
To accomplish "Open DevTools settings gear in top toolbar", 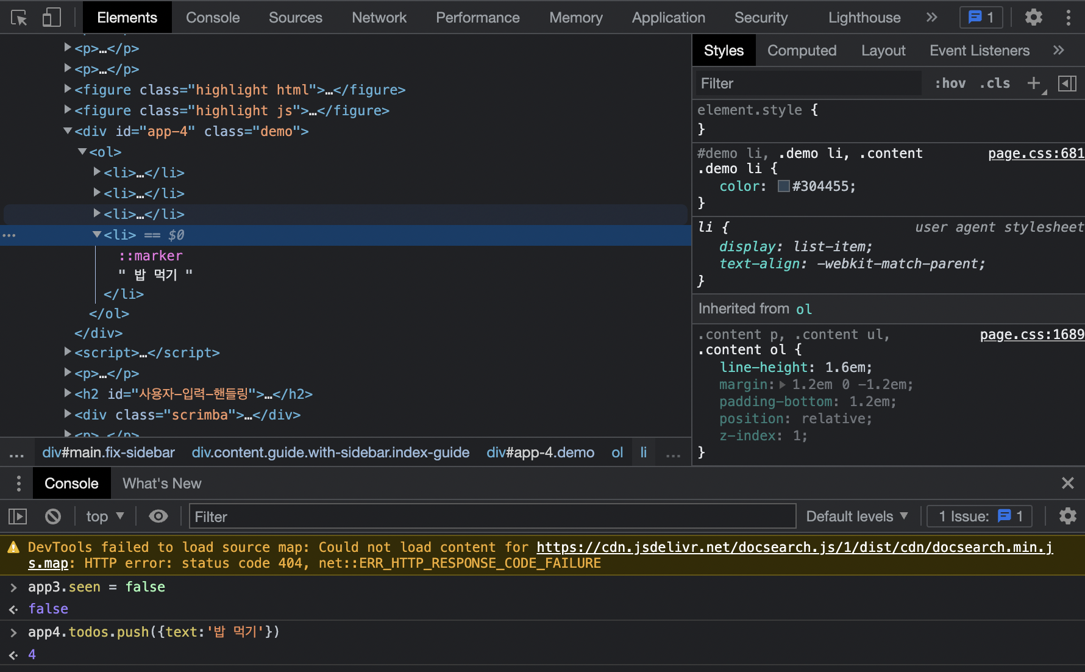I will [1034, 18].
